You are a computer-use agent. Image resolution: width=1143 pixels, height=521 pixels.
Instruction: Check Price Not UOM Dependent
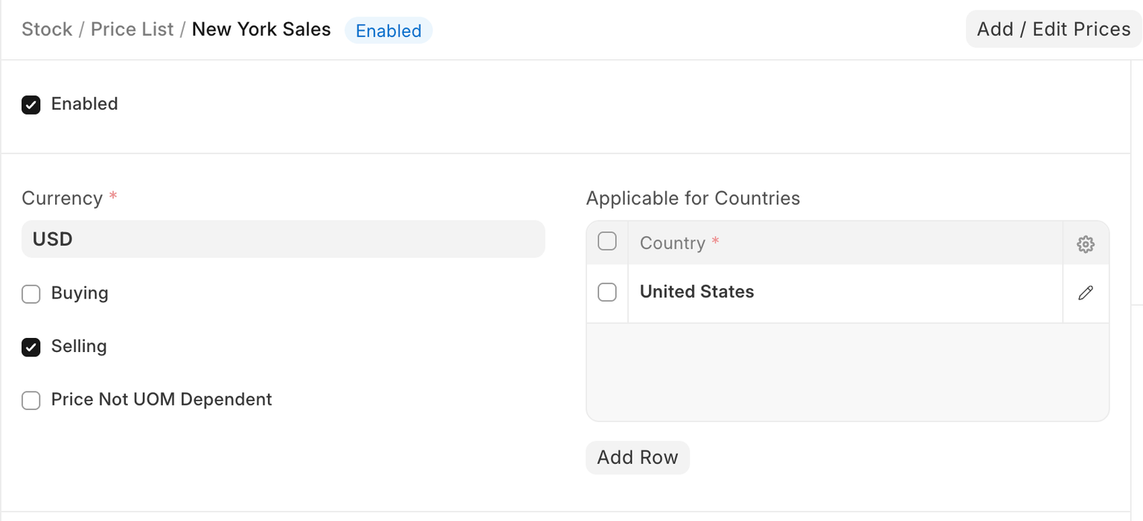(x=31, y=400)
